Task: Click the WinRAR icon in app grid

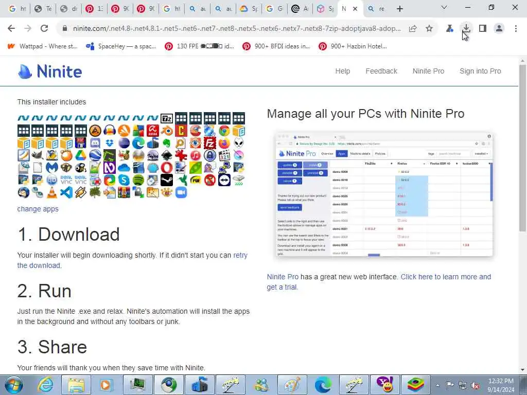Action: (x=124, y=193)
